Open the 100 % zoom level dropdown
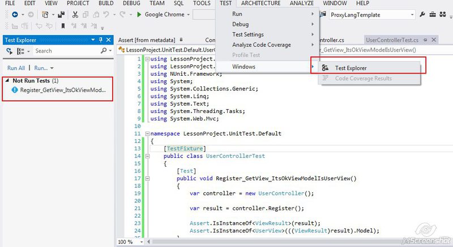453x247 pixels. [142, 242]
